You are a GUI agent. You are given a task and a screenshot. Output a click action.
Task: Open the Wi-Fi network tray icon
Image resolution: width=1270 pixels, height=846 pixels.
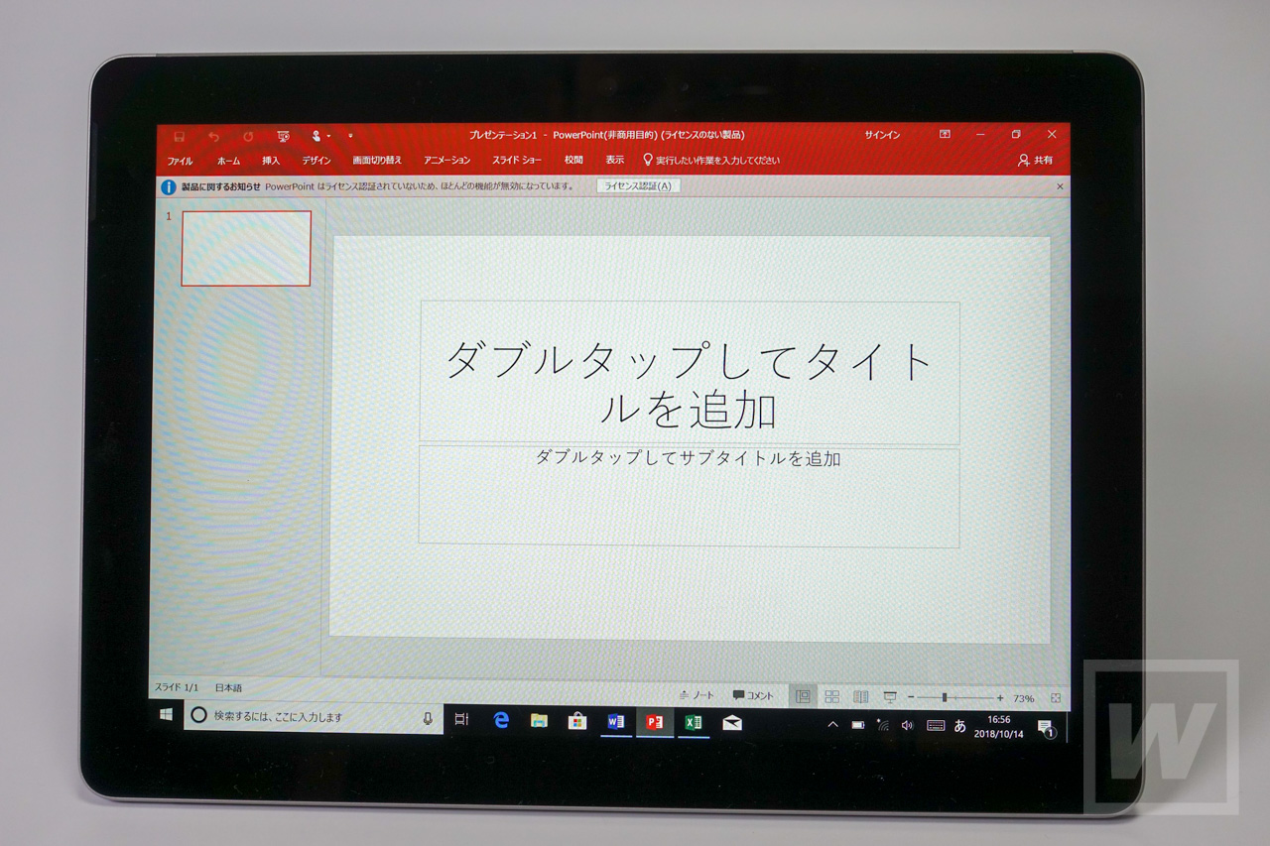point(883,726)
